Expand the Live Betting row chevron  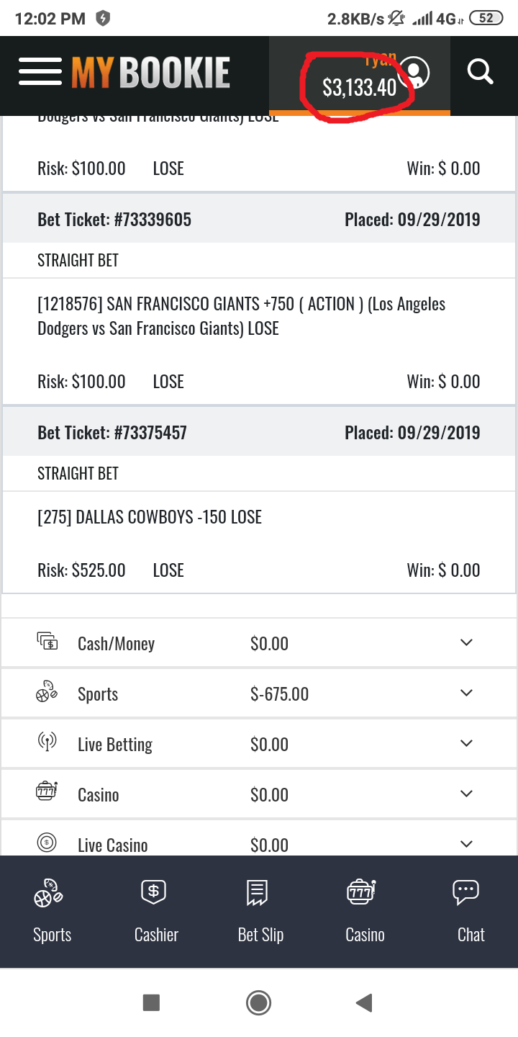(466, 743)
